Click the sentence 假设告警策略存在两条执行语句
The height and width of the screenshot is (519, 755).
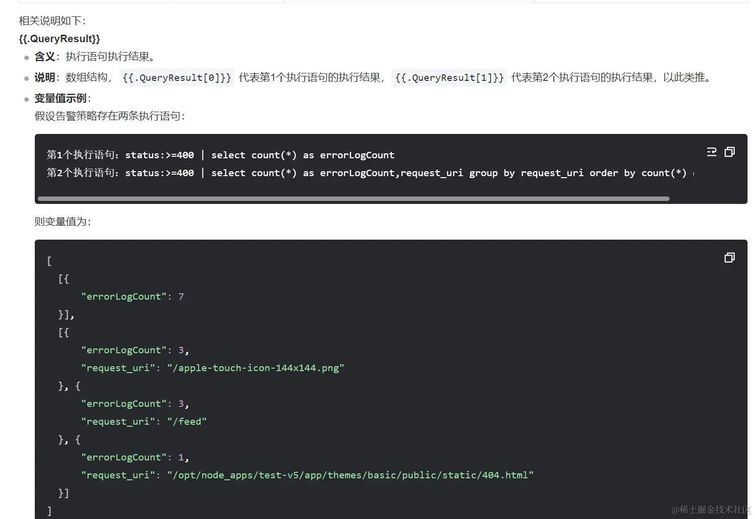109,116
